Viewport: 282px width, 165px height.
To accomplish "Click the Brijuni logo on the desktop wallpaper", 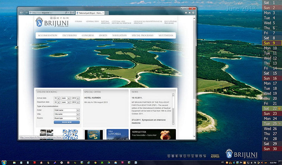I will pyautogui.click(x=241, y=154).
